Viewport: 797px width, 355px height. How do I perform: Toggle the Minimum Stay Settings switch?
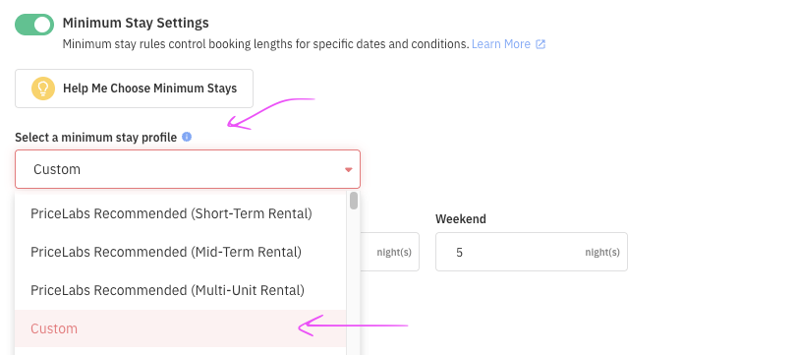(x=34, y=25)
